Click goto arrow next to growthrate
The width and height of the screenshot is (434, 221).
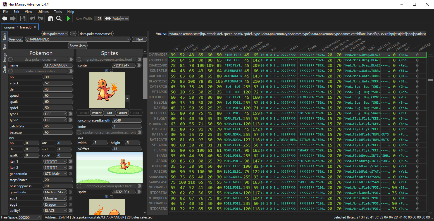pyautogui.click(x=71, y=192)
